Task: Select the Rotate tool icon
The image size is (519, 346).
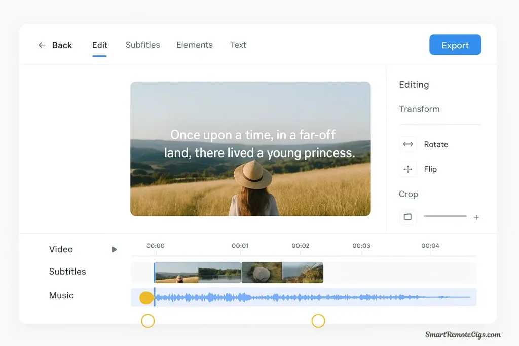Action: pos(408,144)
